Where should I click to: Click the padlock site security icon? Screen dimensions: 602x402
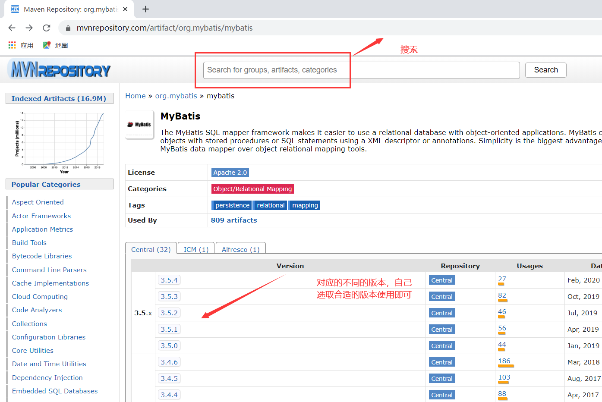(x=68, y=28)
